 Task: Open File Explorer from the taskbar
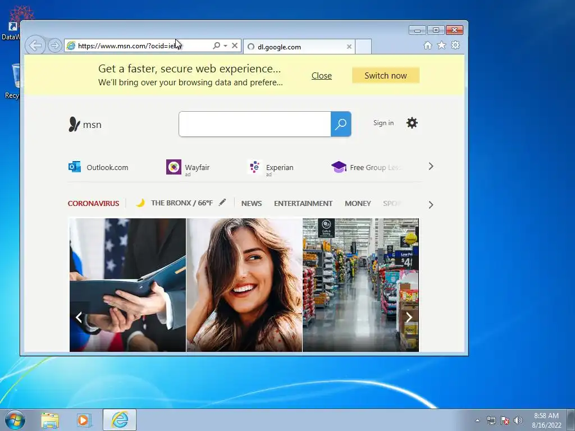(x=50, y=420)
